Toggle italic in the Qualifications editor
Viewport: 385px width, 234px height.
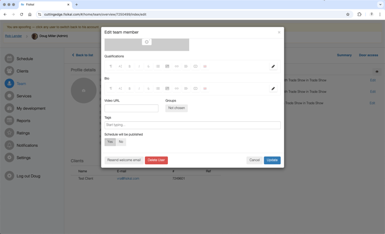tap(139, 66)
